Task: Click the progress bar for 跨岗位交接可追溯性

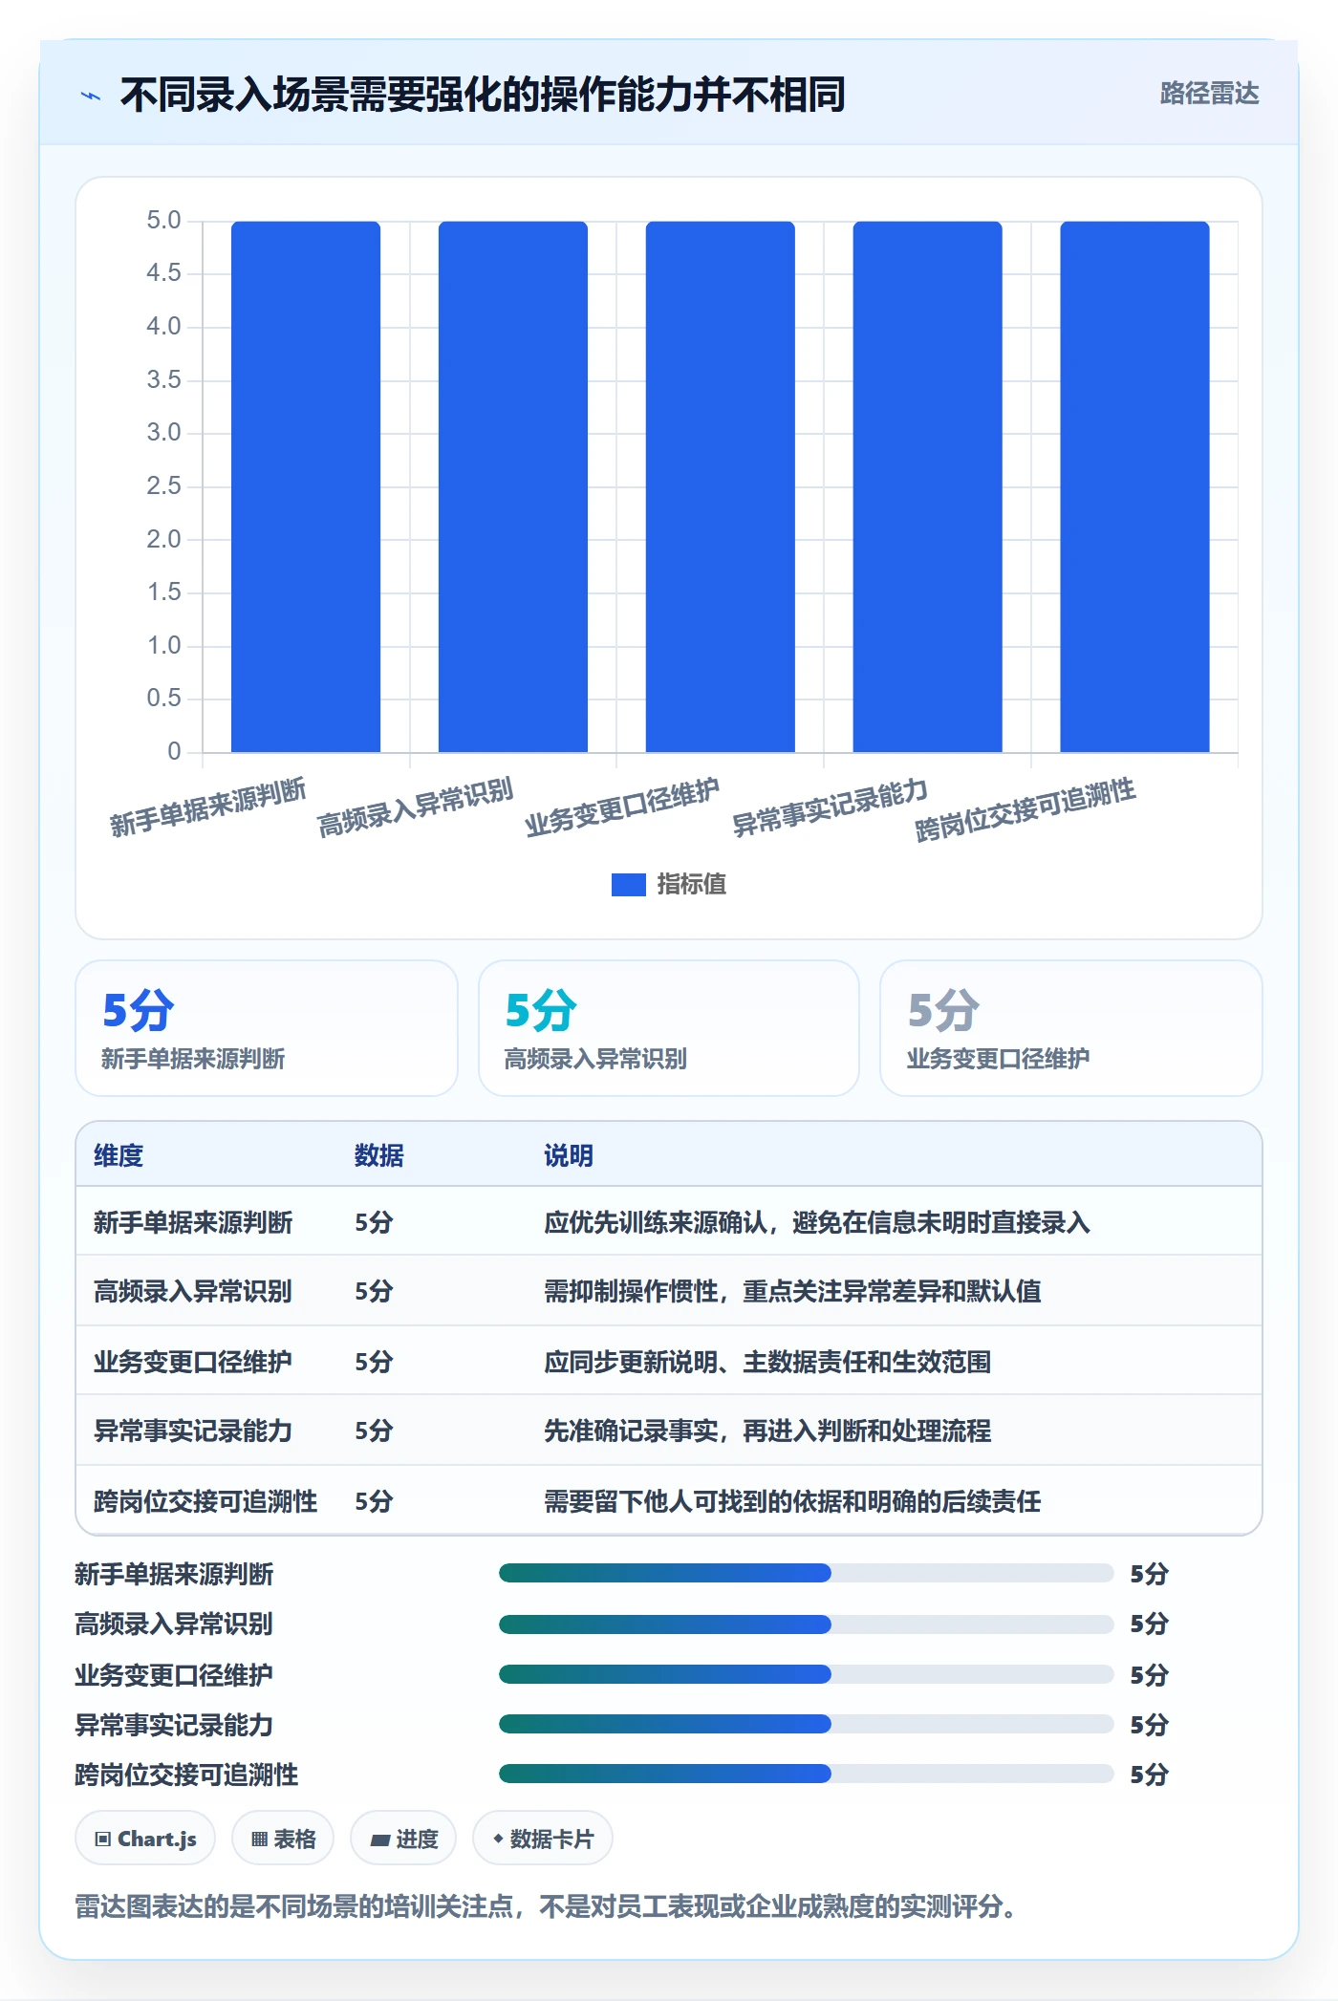Action: (x=807, y=1774)
